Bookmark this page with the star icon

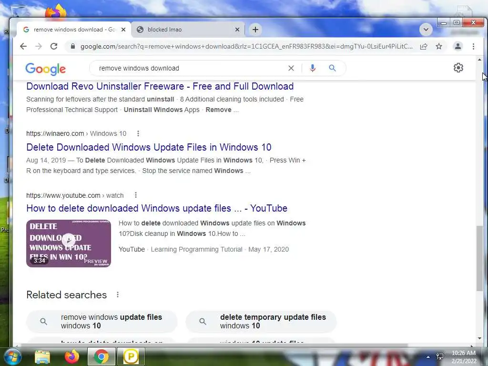439,46
